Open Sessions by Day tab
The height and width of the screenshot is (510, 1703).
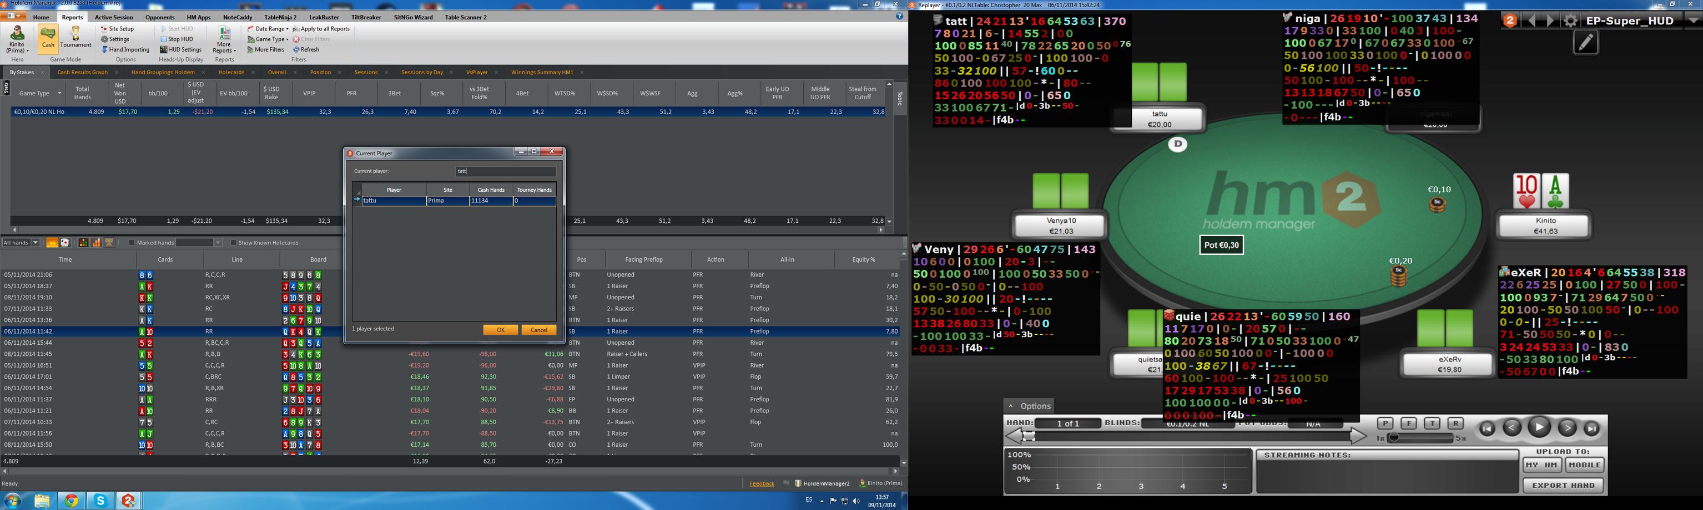click(x=422, y=72)
